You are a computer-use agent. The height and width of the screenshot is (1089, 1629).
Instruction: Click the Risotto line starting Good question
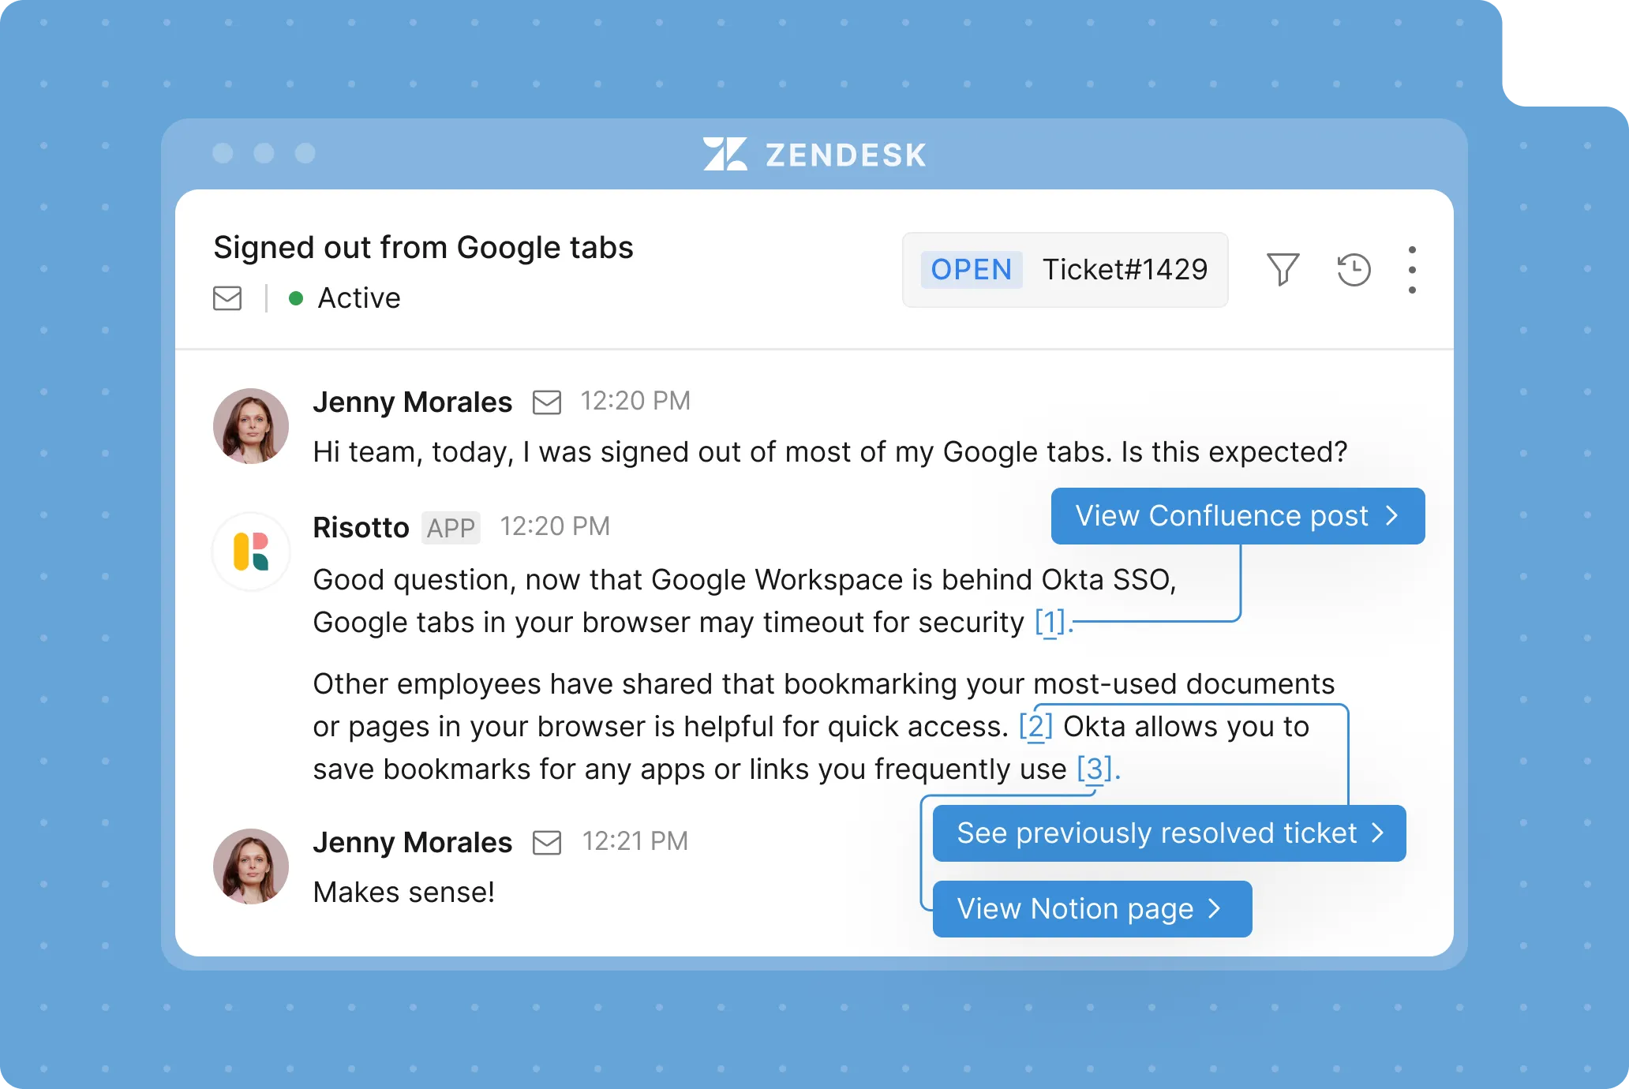745,580
